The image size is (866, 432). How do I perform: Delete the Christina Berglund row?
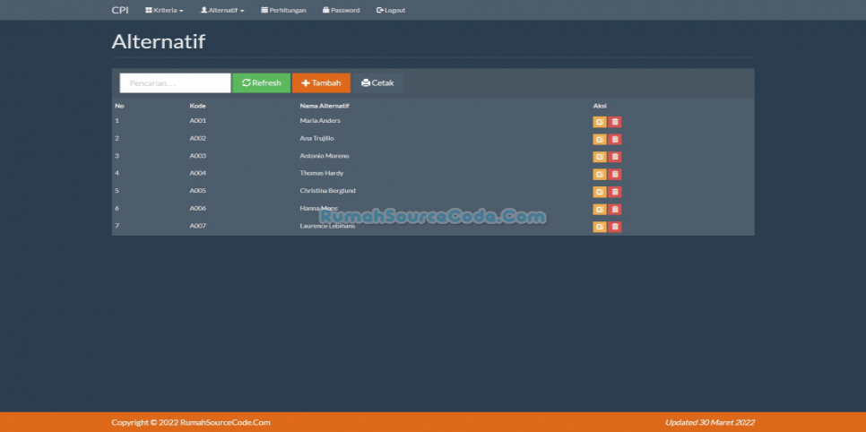(x=615, y=192)
